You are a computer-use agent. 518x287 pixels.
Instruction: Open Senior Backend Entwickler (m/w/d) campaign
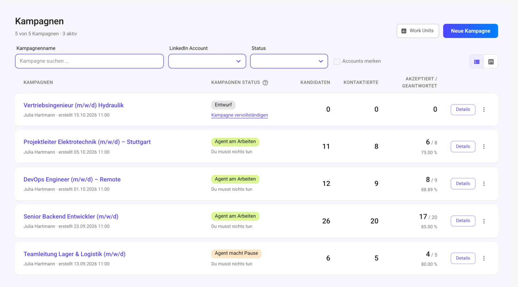point(71,217)
